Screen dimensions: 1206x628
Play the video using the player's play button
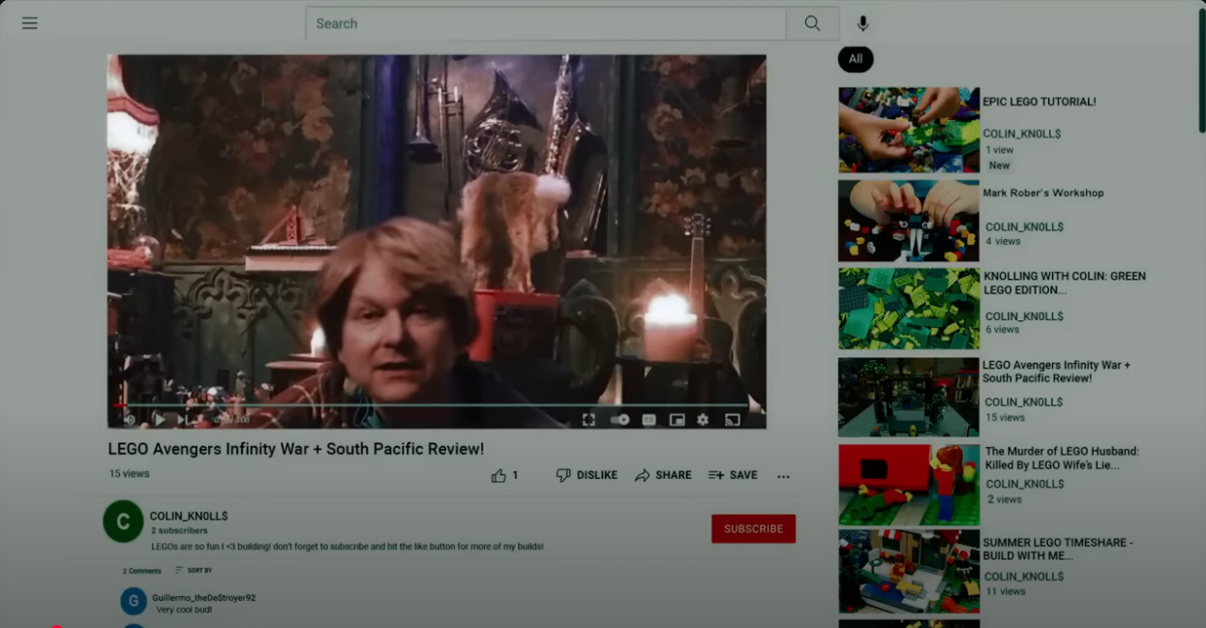159,420
